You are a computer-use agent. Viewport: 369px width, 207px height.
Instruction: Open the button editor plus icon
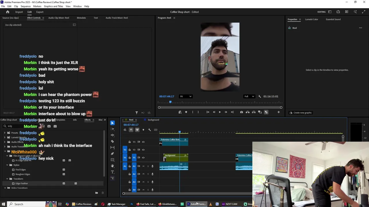[278, 112]
